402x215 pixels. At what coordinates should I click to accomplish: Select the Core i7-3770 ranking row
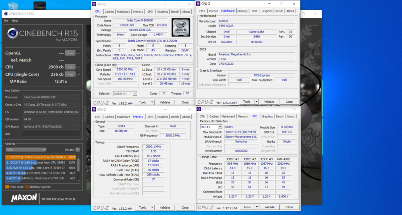coord(41,178)
